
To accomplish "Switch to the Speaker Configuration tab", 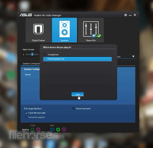I will (31, 63).
